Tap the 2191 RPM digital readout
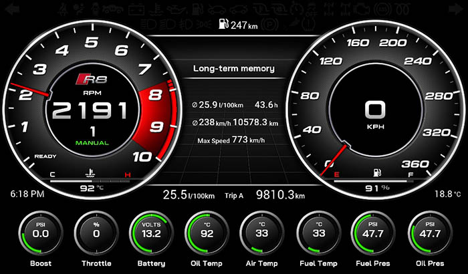The height and width of the screenshot is (274, 468). tap(90, 110)
